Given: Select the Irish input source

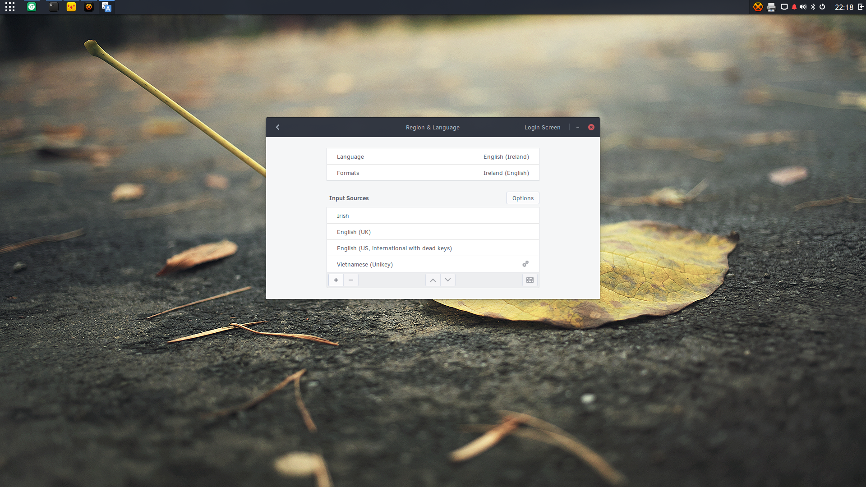Looking at the screenshot, I should coord(433,216).
